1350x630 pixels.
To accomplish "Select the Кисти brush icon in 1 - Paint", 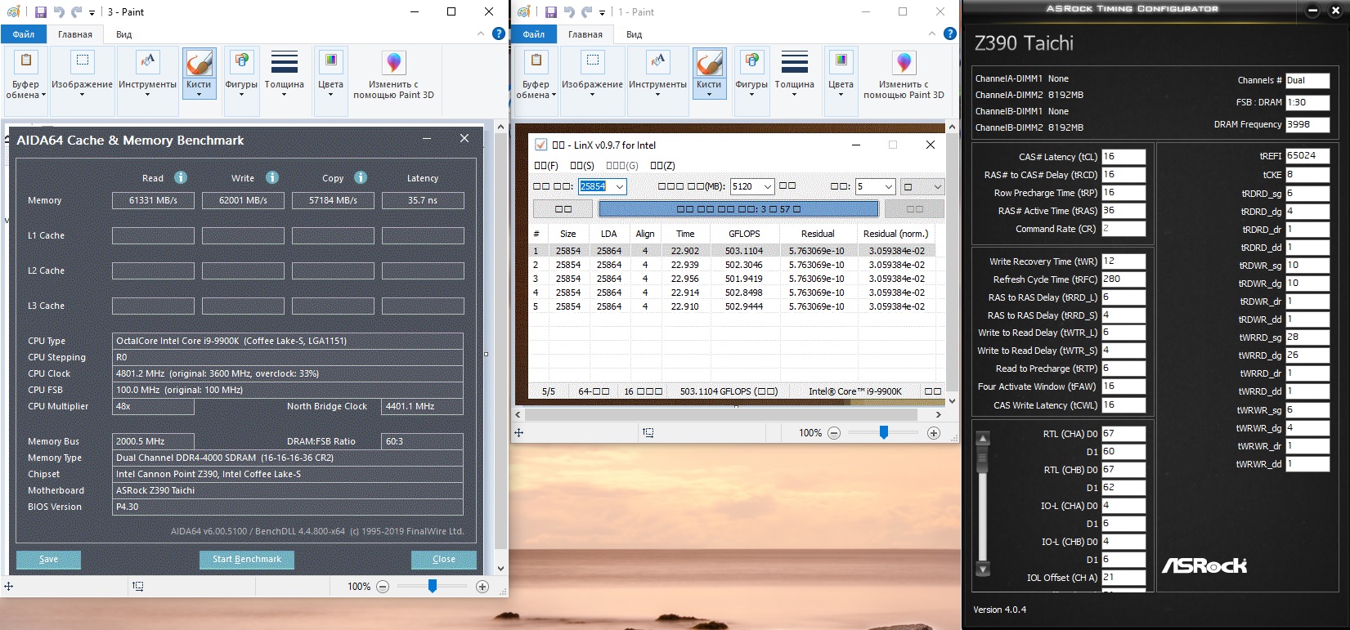I will 709,64.
